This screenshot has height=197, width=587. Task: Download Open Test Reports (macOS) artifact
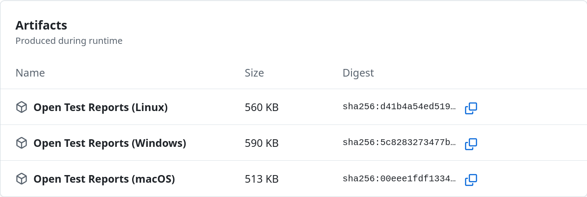(x=104, y=179)
